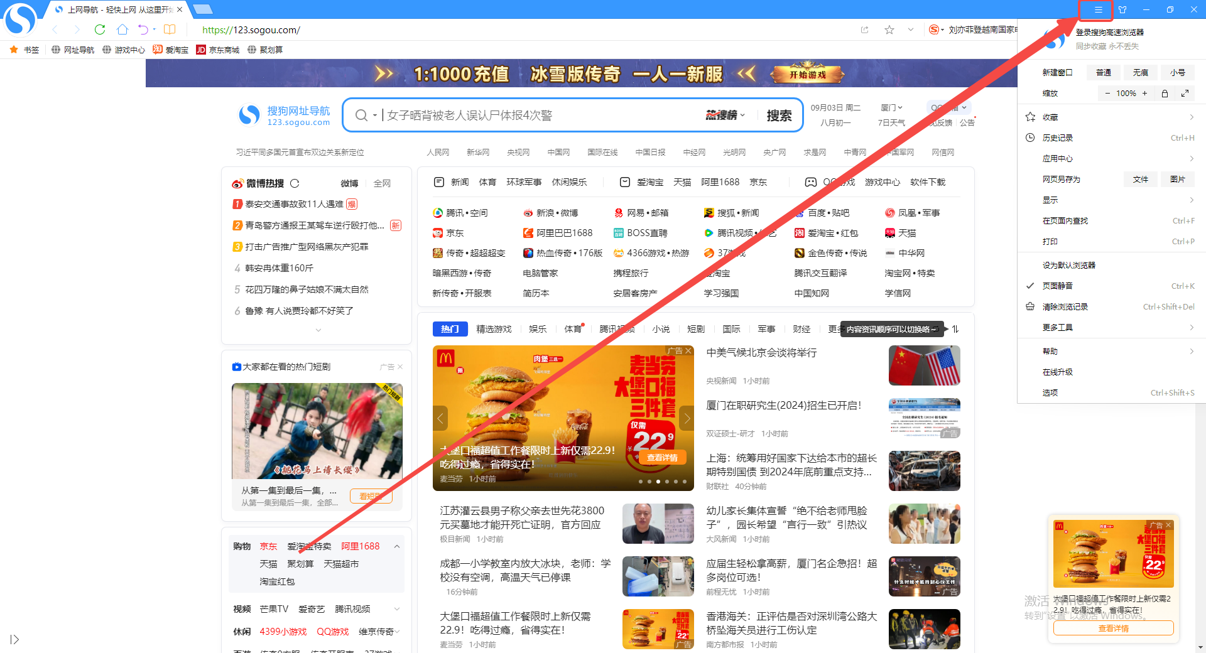1206x653 pixels.
Task: Open the 热搜榜 dropdown
Action: click(725, 115)
